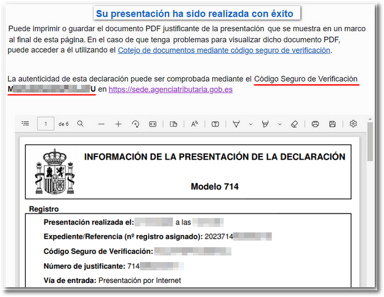Open the sede.agenciatributaria.gob.es link
384x297 pixels.
170,90
